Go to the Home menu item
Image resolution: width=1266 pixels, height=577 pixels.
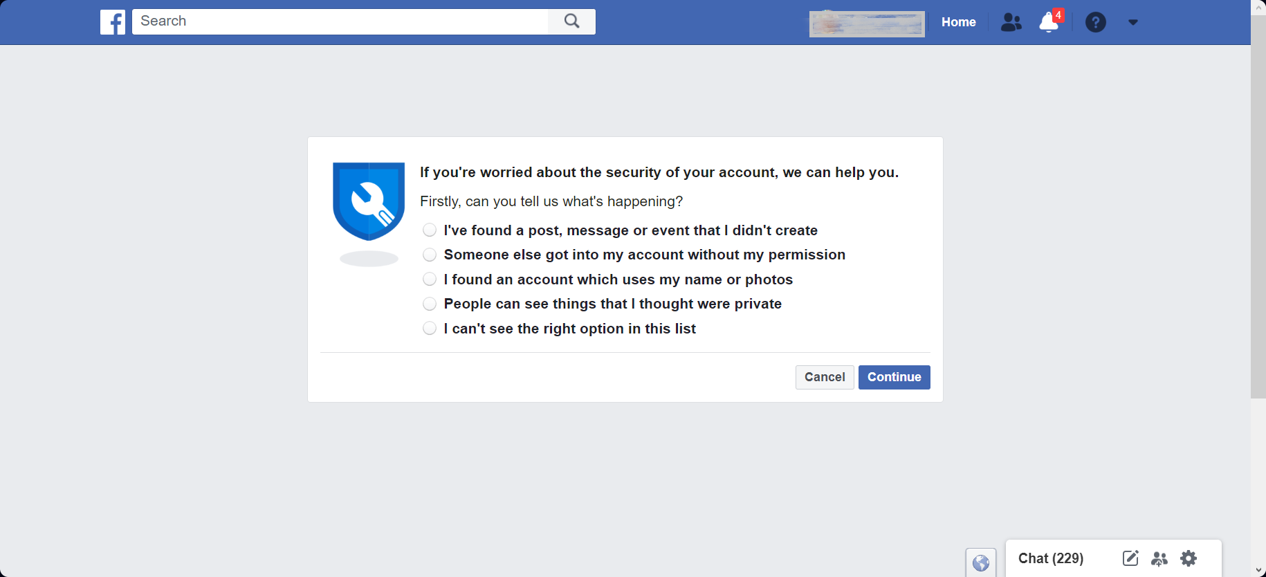click(x=957, y=21)
